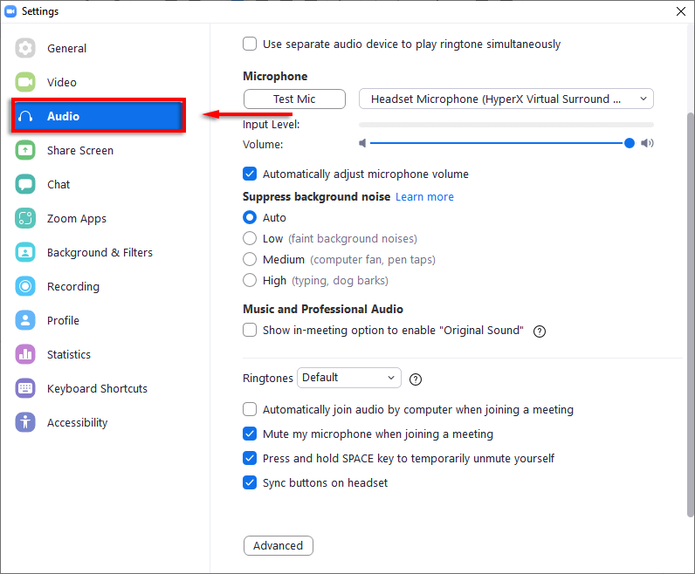Click the Original Sound help icon

tap(540, 331)
